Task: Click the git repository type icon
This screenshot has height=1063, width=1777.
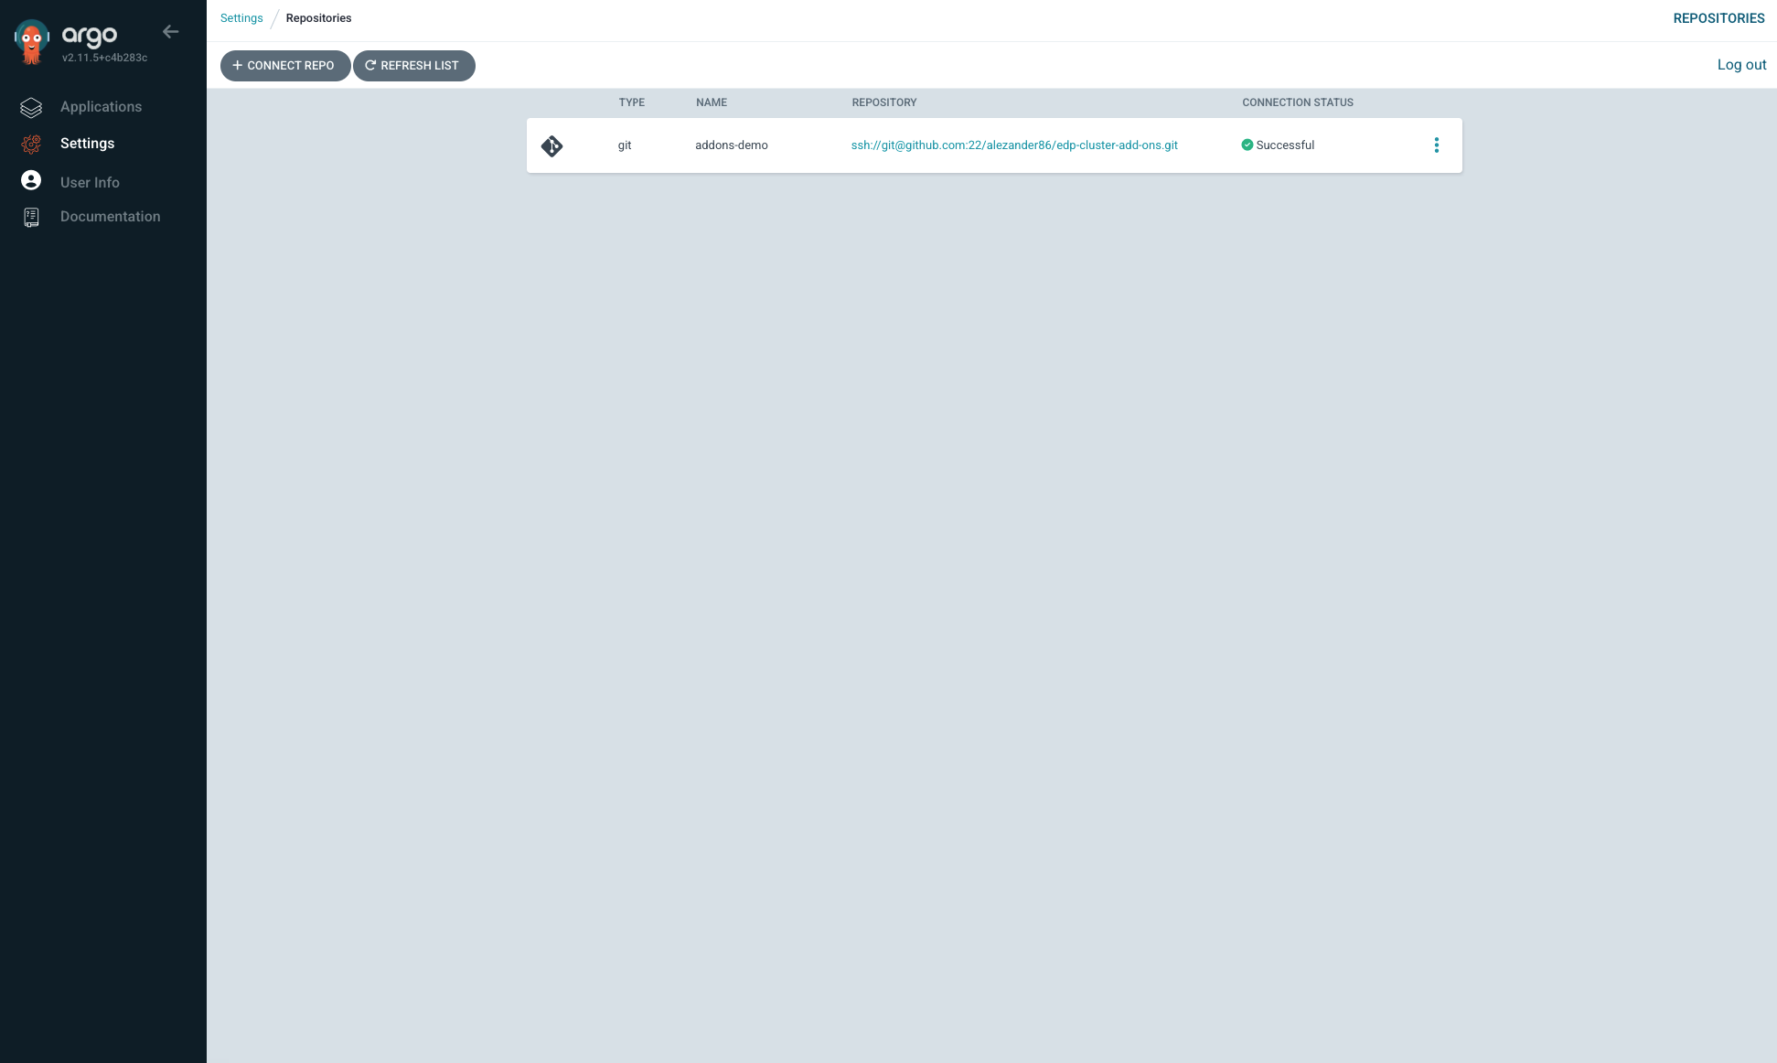Action: [x=551, y=145]
